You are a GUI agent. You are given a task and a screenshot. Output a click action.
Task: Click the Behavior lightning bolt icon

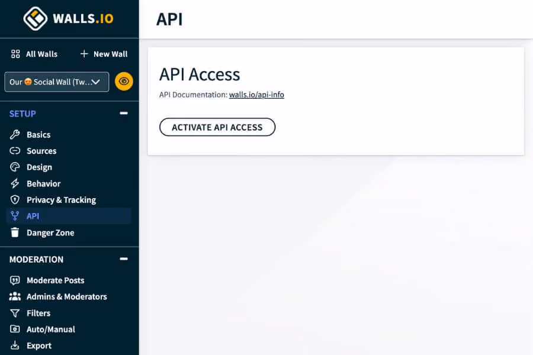15,183
